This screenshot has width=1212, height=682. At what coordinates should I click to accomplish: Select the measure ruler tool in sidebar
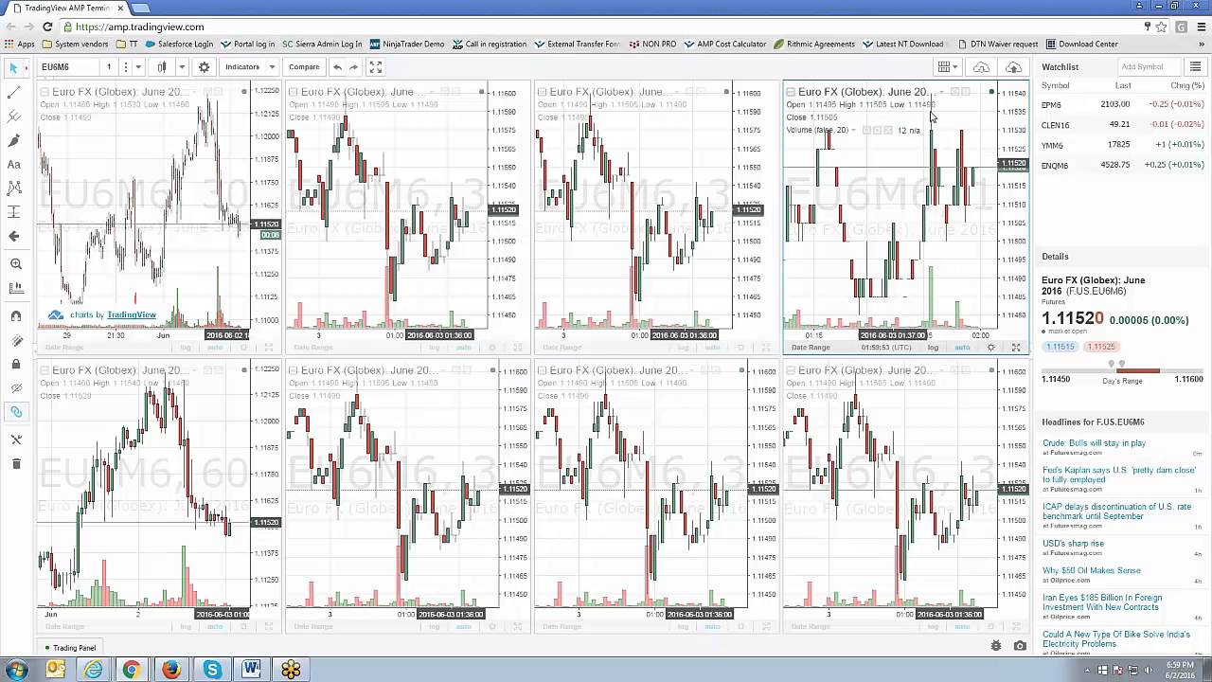(x=15, y=288)
